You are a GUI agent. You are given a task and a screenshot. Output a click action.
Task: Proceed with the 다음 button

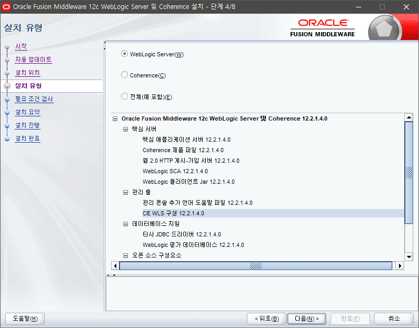tap(306, 319)
